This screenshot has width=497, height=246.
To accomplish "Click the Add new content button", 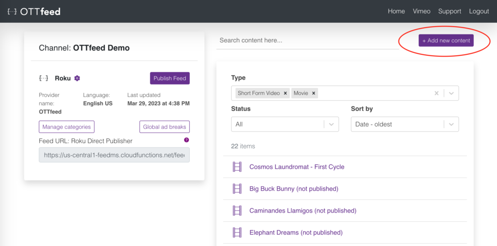I will (446, 41).
